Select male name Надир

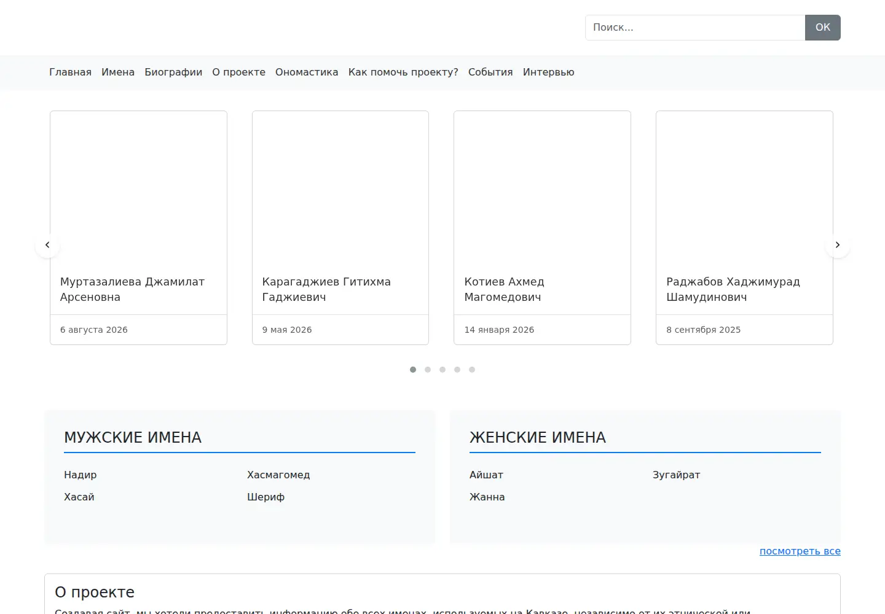[x=81, y=475]
